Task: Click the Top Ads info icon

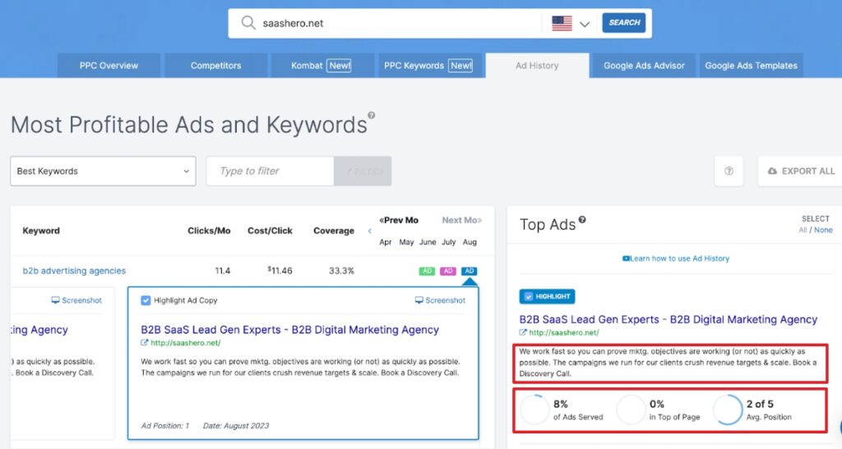Action: click(x=582, y=220)
